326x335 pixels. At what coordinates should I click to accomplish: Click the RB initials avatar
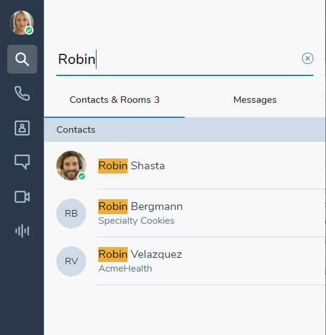71,214
